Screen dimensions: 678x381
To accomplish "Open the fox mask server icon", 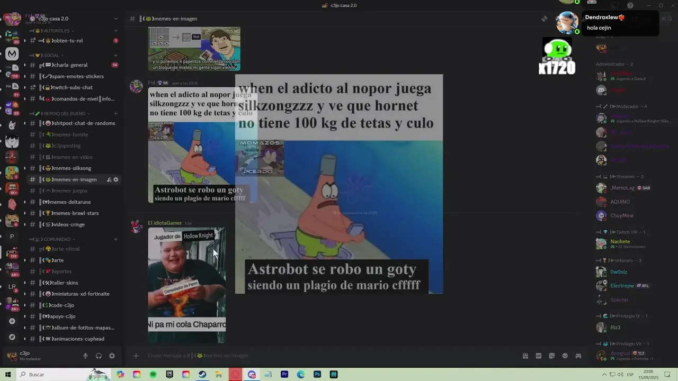I will coord(12,125).
